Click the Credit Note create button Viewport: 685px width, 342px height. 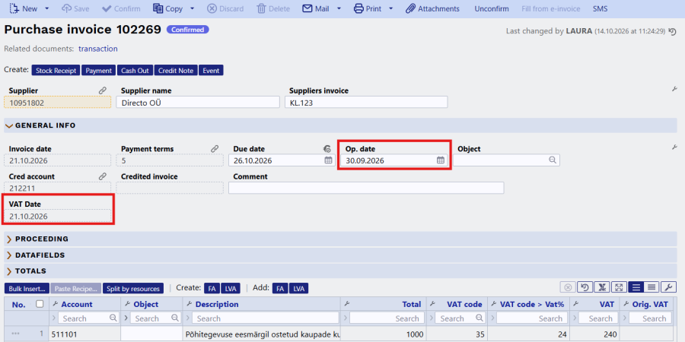(x=176, y=70)
